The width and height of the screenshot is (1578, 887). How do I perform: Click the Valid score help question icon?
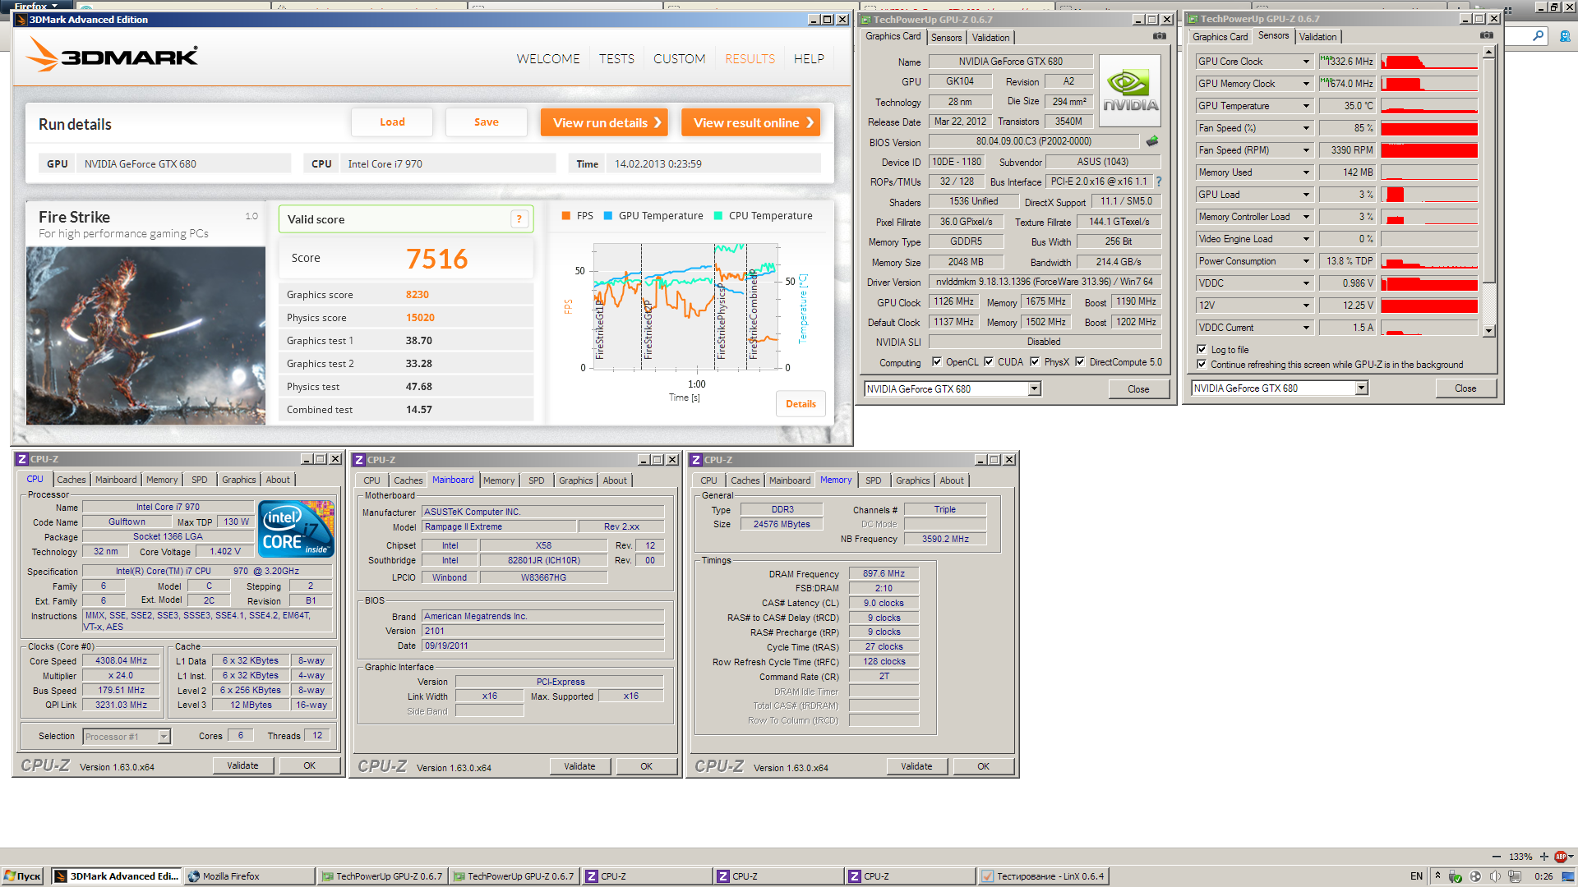point(519,219)
